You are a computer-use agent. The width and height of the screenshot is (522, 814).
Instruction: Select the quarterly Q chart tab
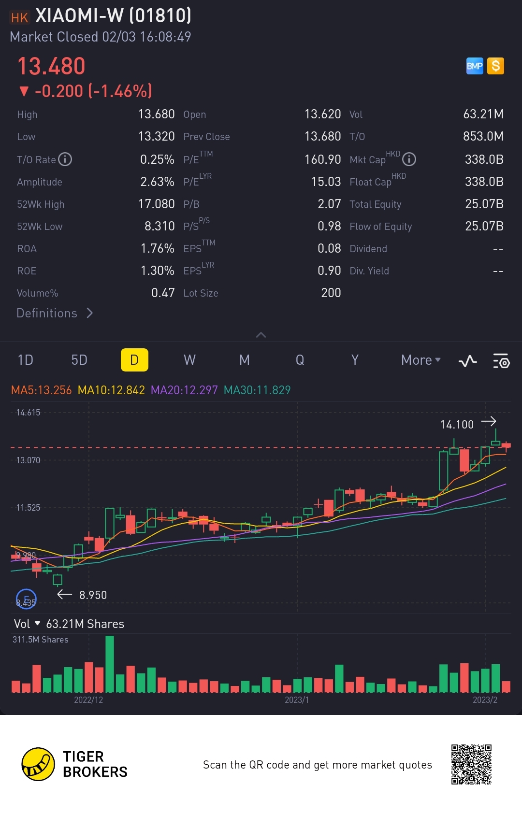click(x=300, y=360)
